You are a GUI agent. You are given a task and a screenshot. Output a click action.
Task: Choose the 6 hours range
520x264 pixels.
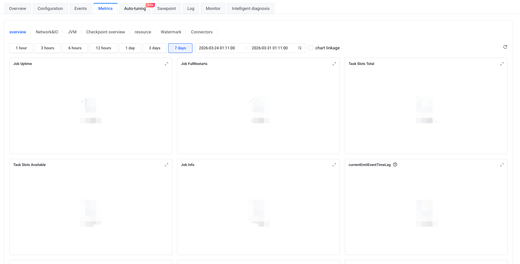click(x=75, y=48)
